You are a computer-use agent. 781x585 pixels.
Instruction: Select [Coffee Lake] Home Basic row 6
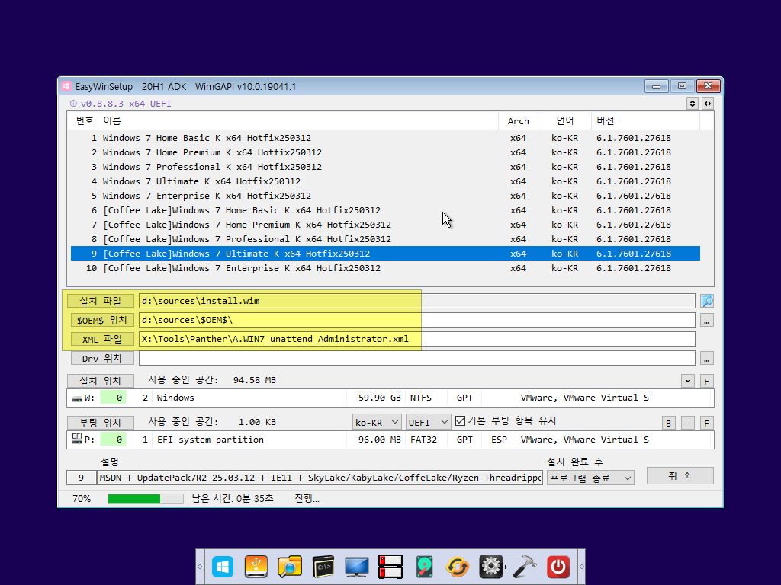(385, 210)
